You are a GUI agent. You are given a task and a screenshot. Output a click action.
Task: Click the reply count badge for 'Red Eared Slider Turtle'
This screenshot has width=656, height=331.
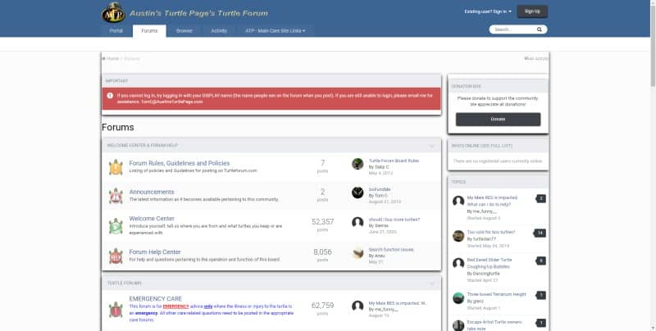[x=540, y=261]
